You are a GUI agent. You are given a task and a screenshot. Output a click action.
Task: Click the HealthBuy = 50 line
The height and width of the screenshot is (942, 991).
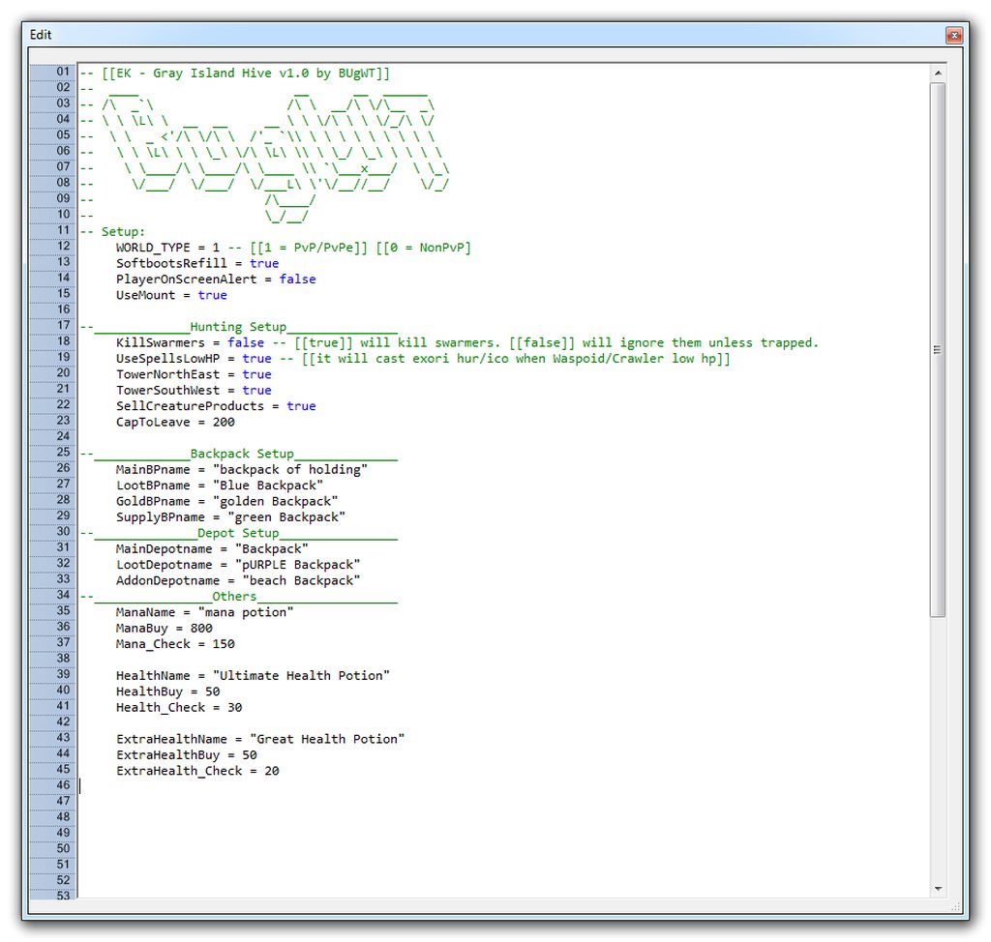click(x=167, y=692)
